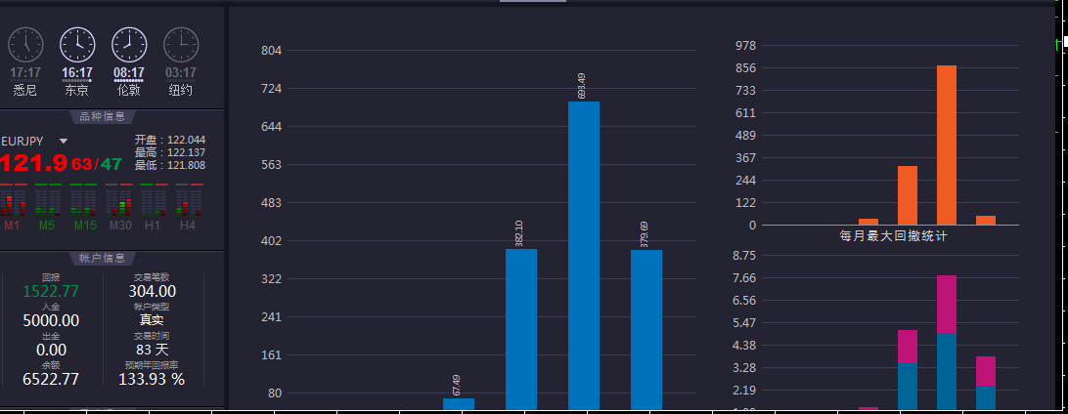This screenshot has height=414, width=1068.
Task: Click the red bid price 121.9
Action: tap(34, 163)
